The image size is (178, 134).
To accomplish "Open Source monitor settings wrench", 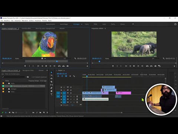I will coord(75,58).
